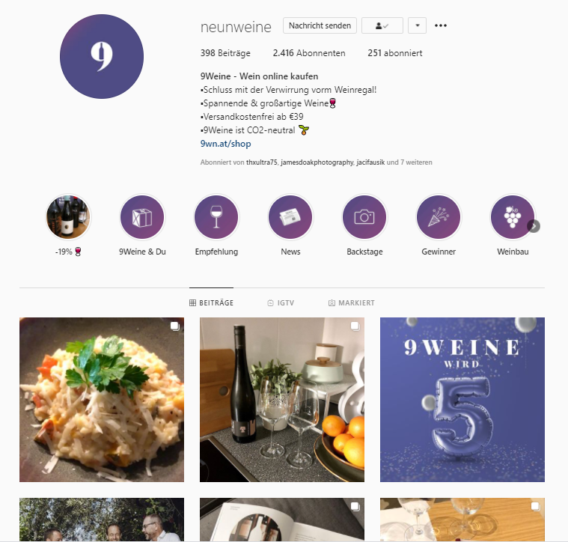Open the Weinbau grapes highlight
568x542 pixels.
pyautogui.click(x=512, y=217)
